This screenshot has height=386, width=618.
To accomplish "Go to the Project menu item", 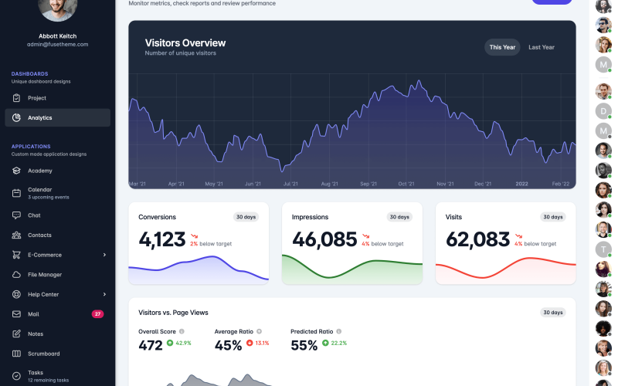I will pyautogui.click(x=57, y=98).
